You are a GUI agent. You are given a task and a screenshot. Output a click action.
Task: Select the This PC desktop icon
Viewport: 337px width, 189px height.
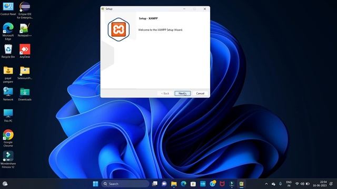tap(8, 115)
